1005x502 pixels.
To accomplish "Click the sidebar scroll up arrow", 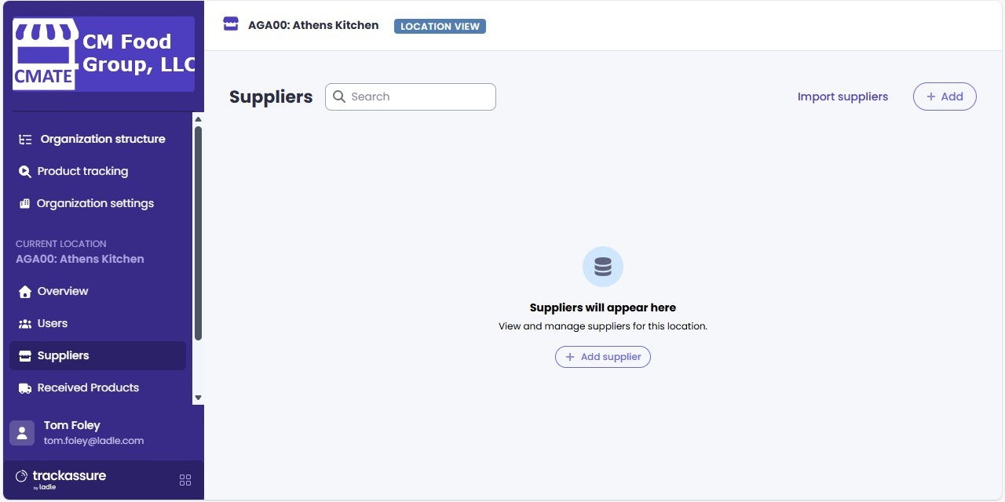I will click(198, 118).
